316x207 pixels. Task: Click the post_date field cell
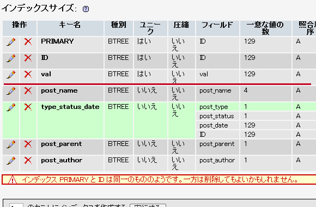tap(217, 125)
